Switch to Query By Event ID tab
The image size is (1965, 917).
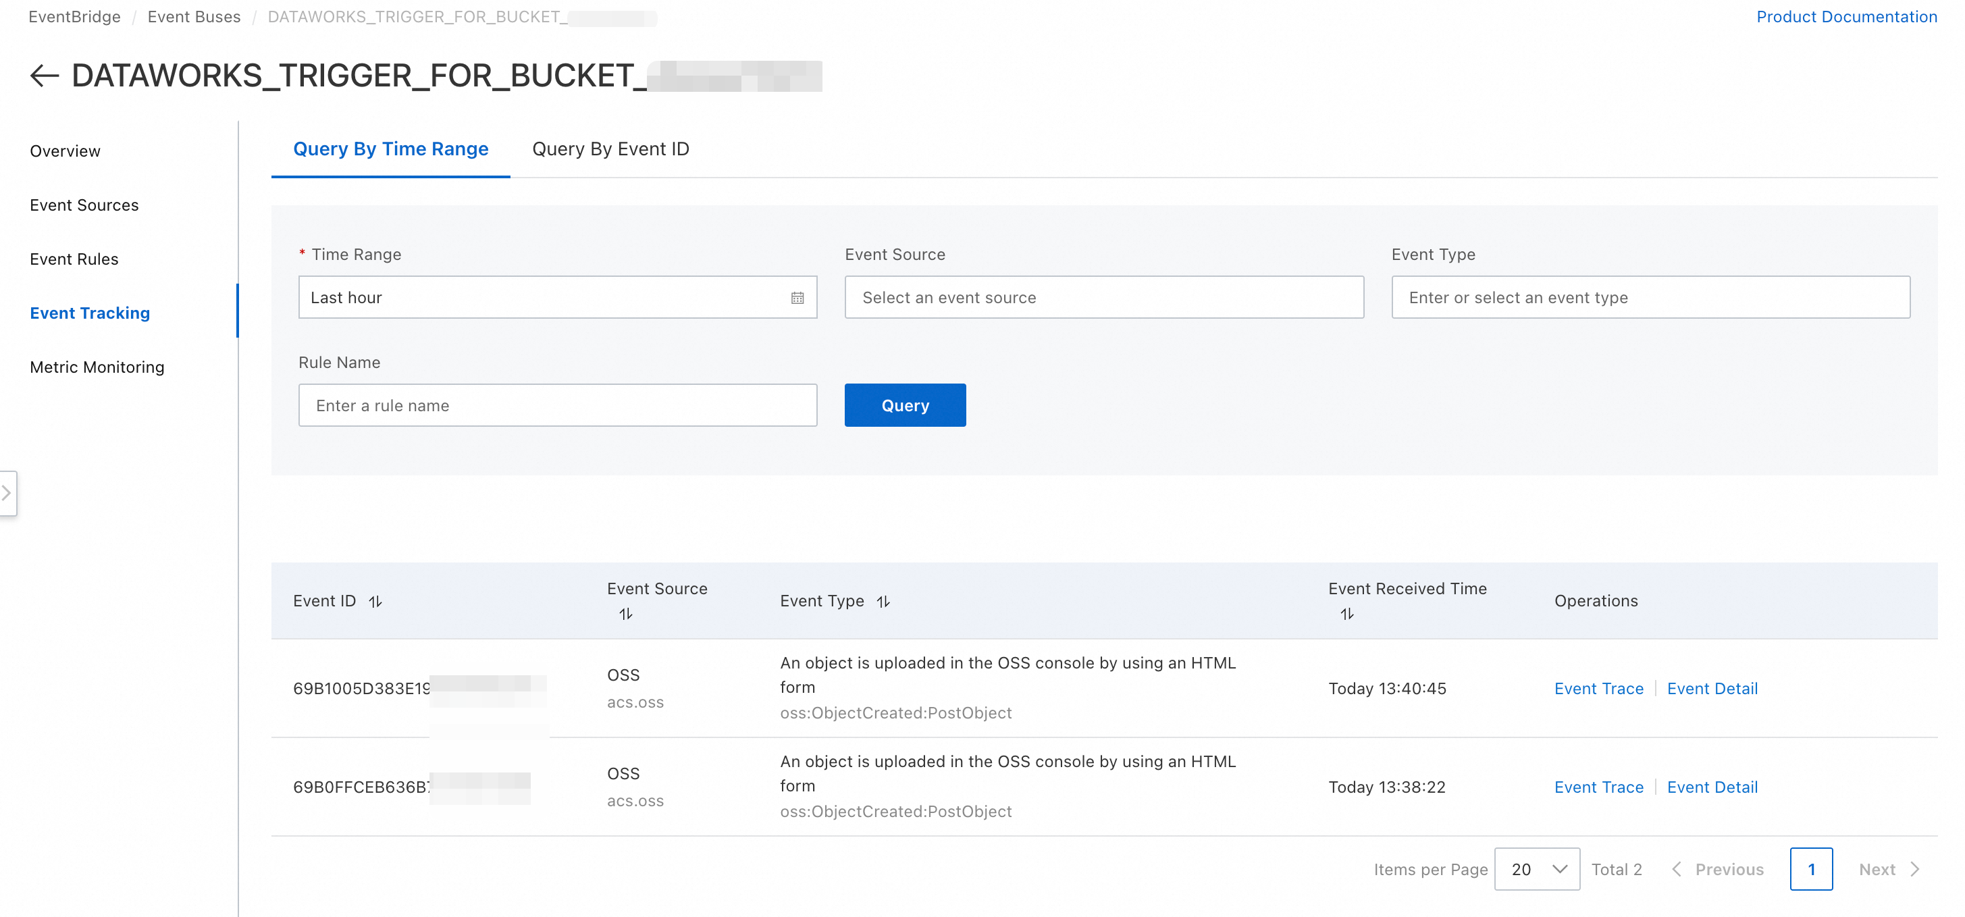point(610,149)
